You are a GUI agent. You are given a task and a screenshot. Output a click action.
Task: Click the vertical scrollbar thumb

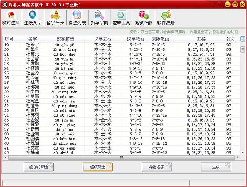(243, 49)
